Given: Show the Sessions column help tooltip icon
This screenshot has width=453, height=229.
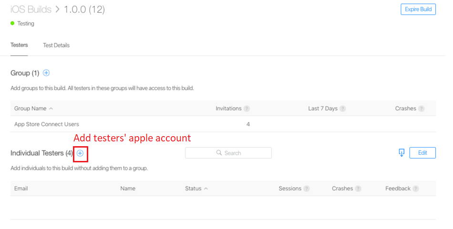Looking at the screenshot, I should click(306, 189).
